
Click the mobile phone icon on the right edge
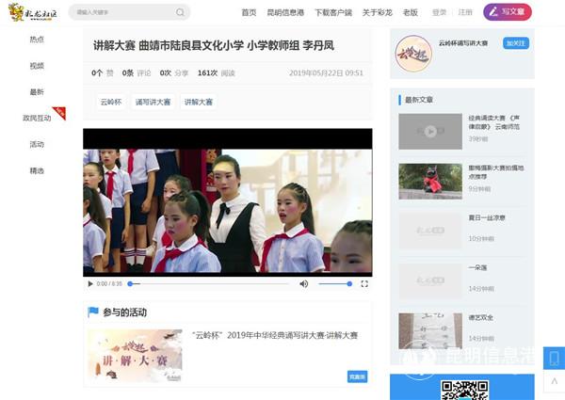[554, 358]
